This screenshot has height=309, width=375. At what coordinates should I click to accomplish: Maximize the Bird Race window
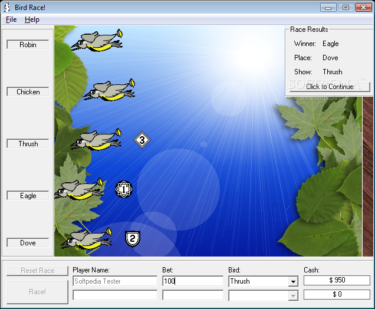346,8
